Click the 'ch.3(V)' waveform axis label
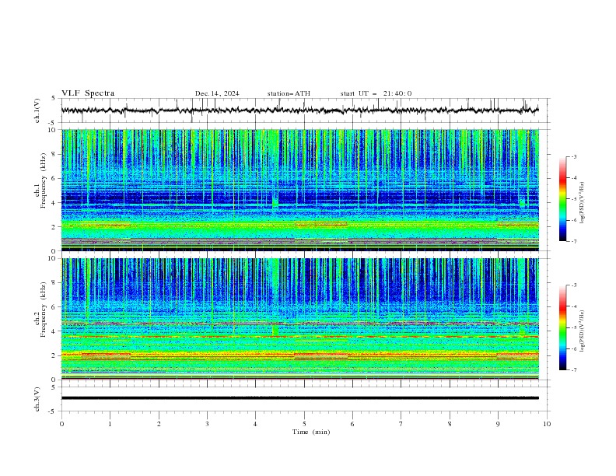This screenshot has height=476, width=616. pos(37,399)
